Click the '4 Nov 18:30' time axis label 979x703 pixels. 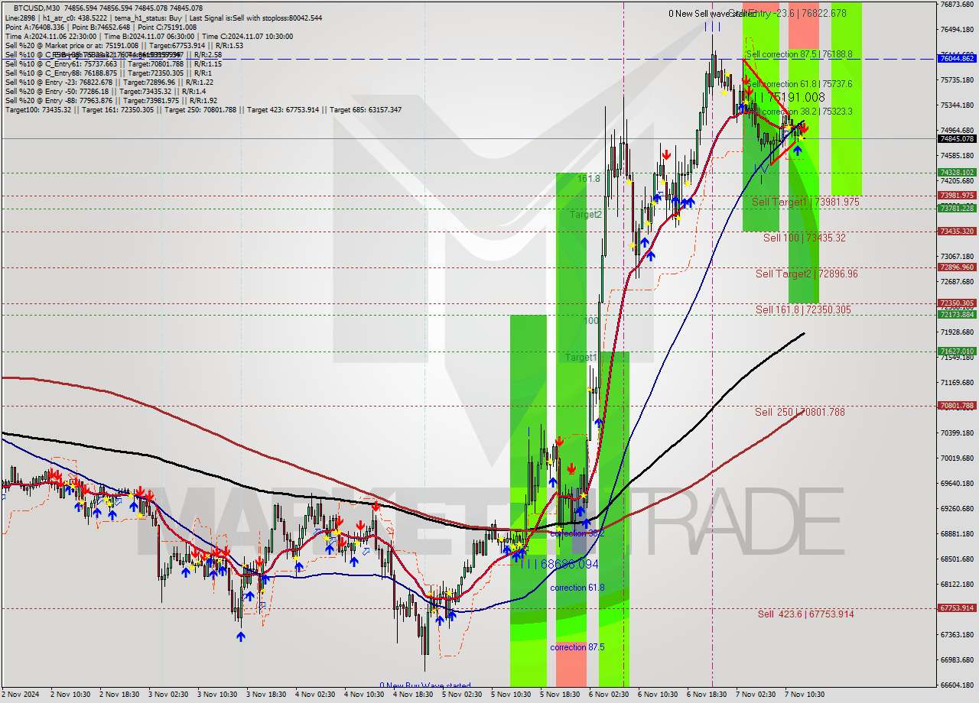point(413,695)
